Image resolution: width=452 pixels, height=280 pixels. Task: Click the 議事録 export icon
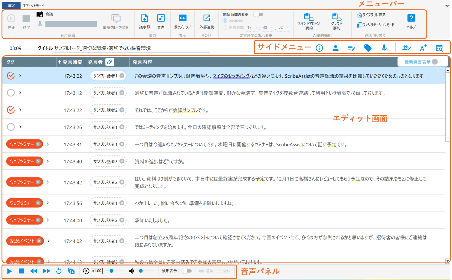coord(145,18)
